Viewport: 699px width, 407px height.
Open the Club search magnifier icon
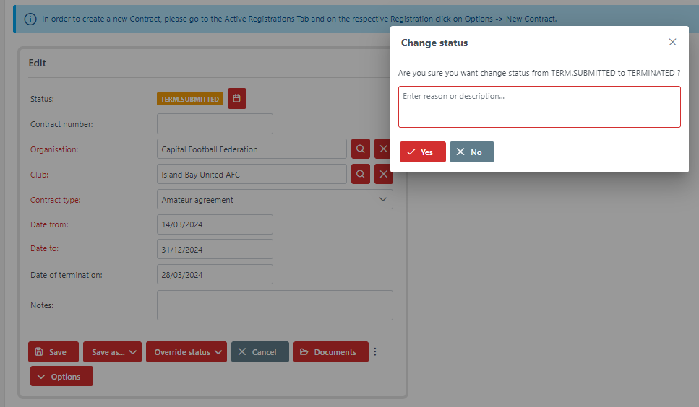tap(361, 175)
